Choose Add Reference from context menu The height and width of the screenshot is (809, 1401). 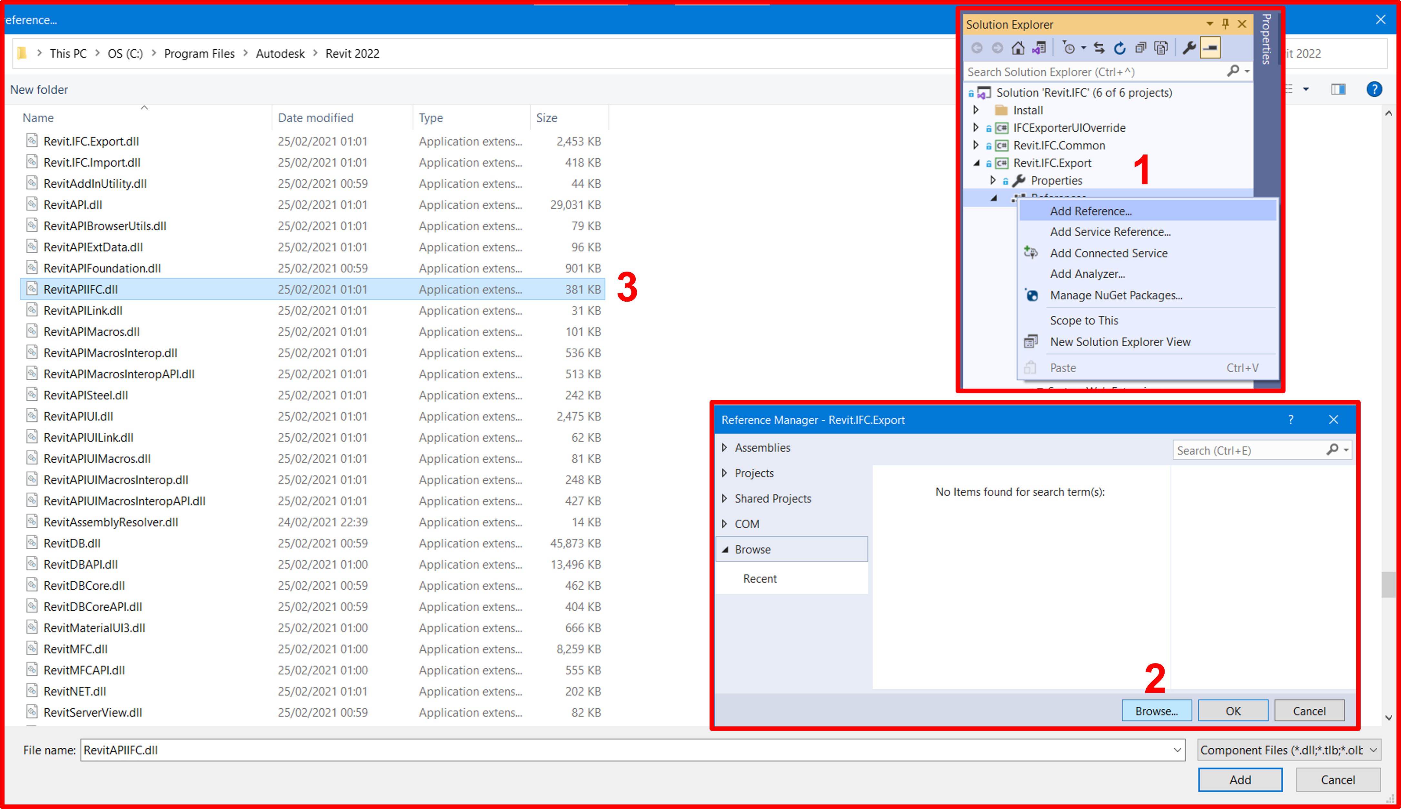1090,211
